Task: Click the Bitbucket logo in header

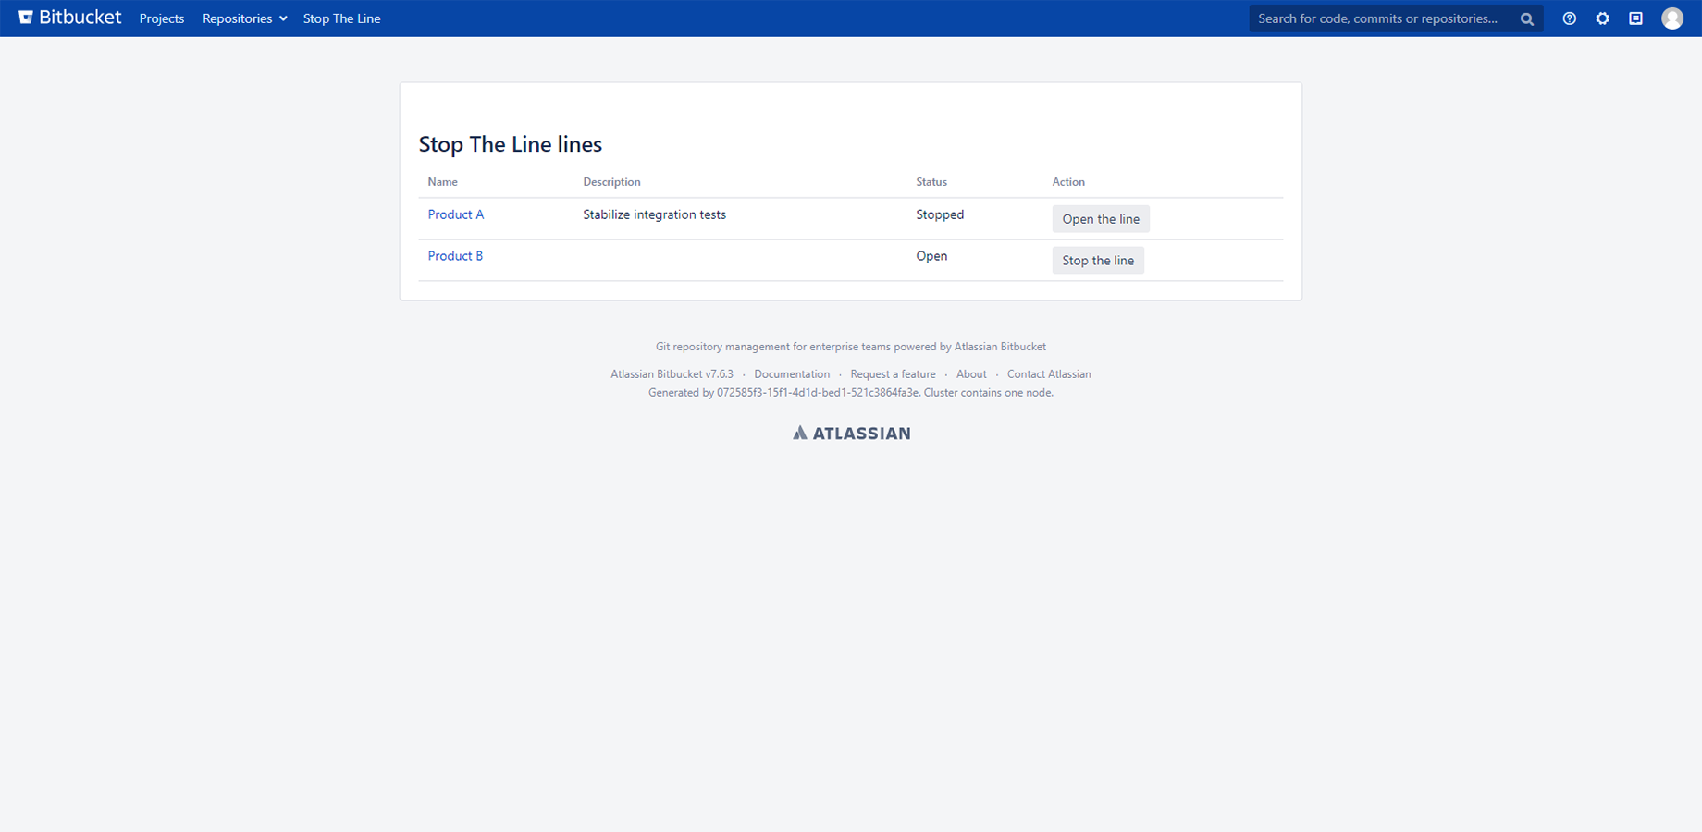Action: tap(70, 18)
